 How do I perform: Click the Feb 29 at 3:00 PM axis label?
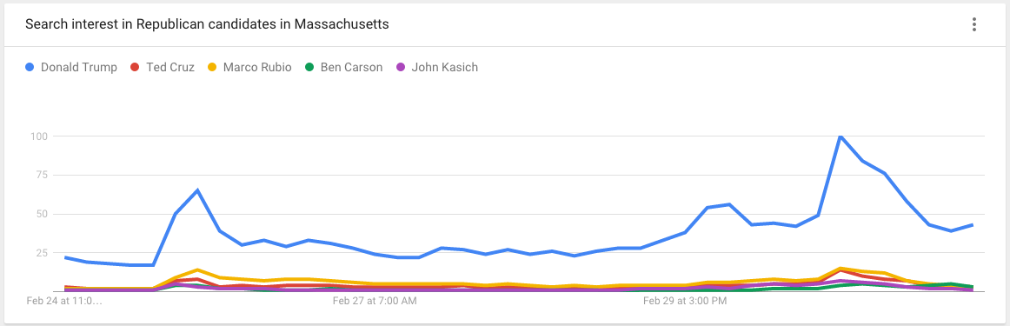tap(685, 300)
